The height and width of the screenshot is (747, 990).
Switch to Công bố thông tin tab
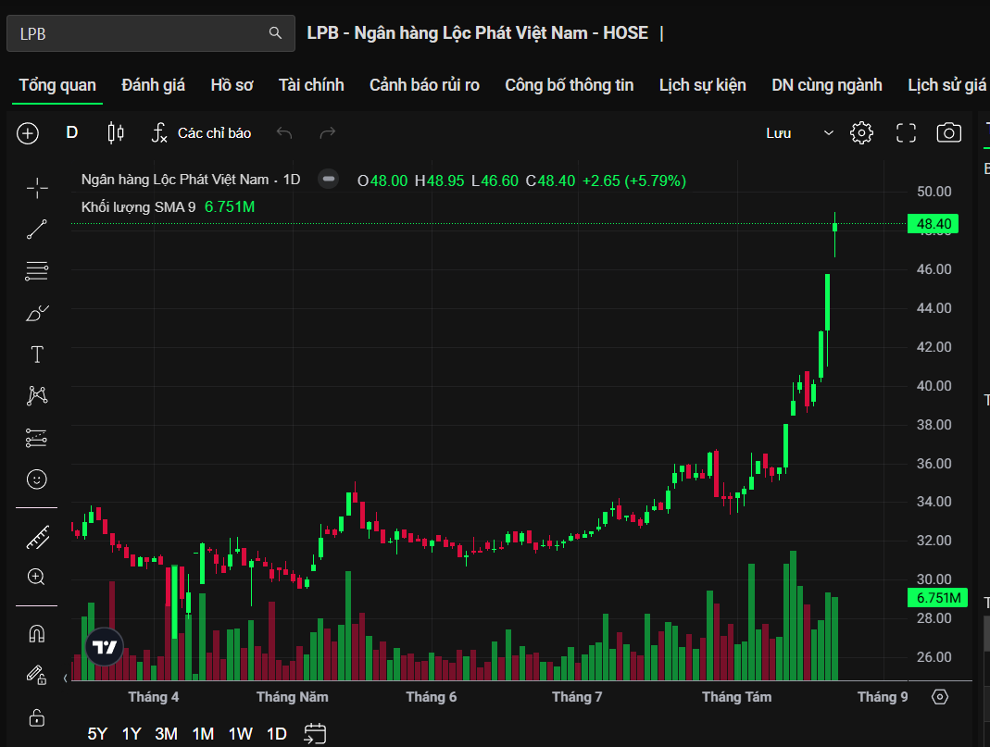point(569,85)
